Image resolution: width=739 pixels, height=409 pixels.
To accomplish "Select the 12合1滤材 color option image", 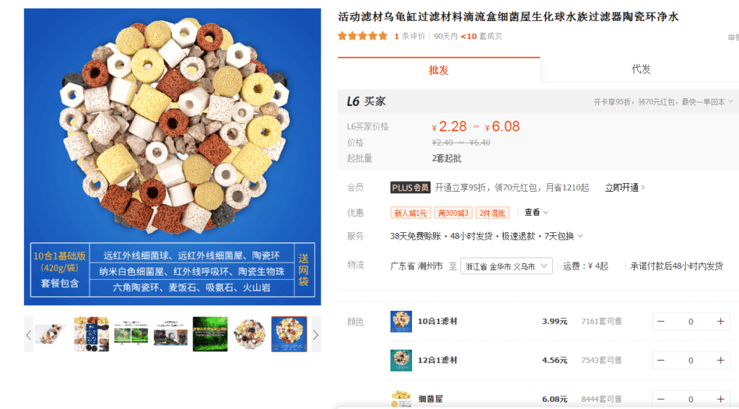I will click(x=401, y=361).
